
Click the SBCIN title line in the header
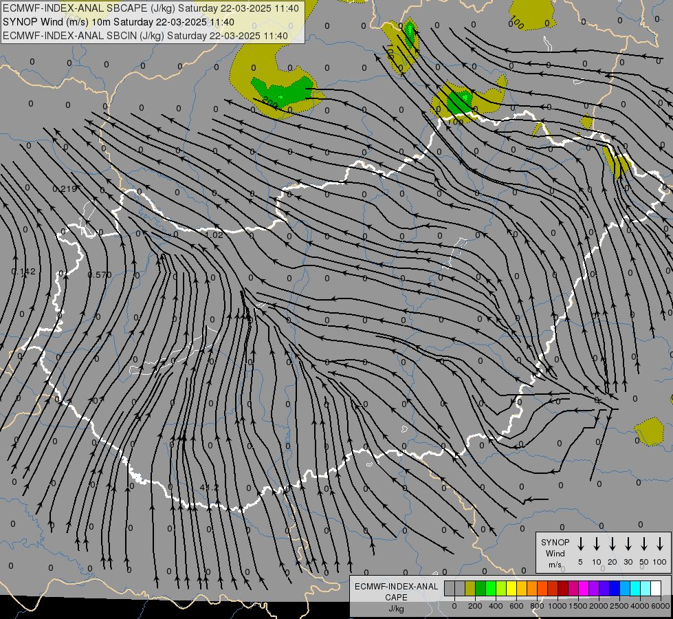tap(145, 36)
